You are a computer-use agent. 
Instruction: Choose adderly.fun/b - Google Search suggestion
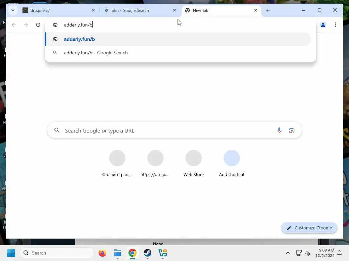pos(178,53)
